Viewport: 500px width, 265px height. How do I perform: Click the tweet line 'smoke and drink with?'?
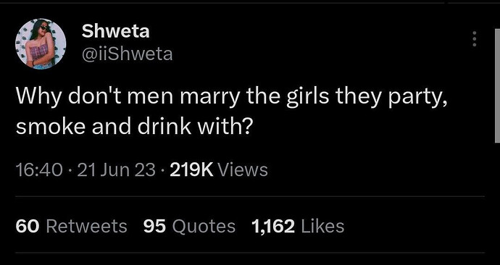point(134,127)
